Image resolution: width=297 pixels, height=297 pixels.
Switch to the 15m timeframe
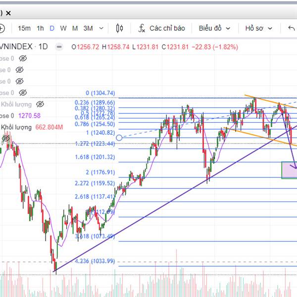click(24, 28)
